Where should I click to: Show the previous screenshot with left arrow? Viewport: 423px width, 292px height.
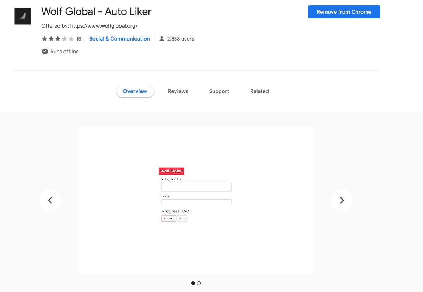[50, 200]
